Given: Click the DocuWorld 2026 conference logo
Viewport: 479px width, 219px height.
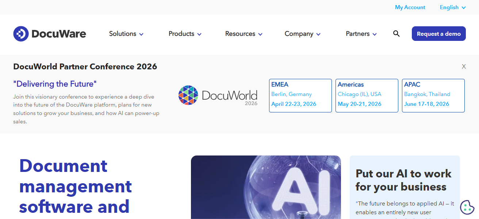Looking at the screenshot, I should pos(218,96).
